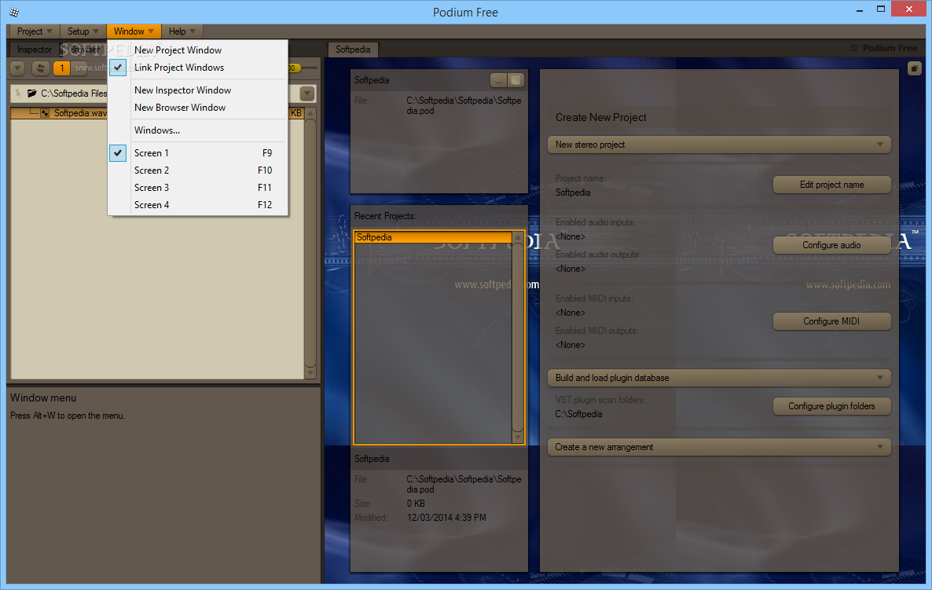Click the project name value Softpedia
932x590 pixels.
(x=573, y=192)
